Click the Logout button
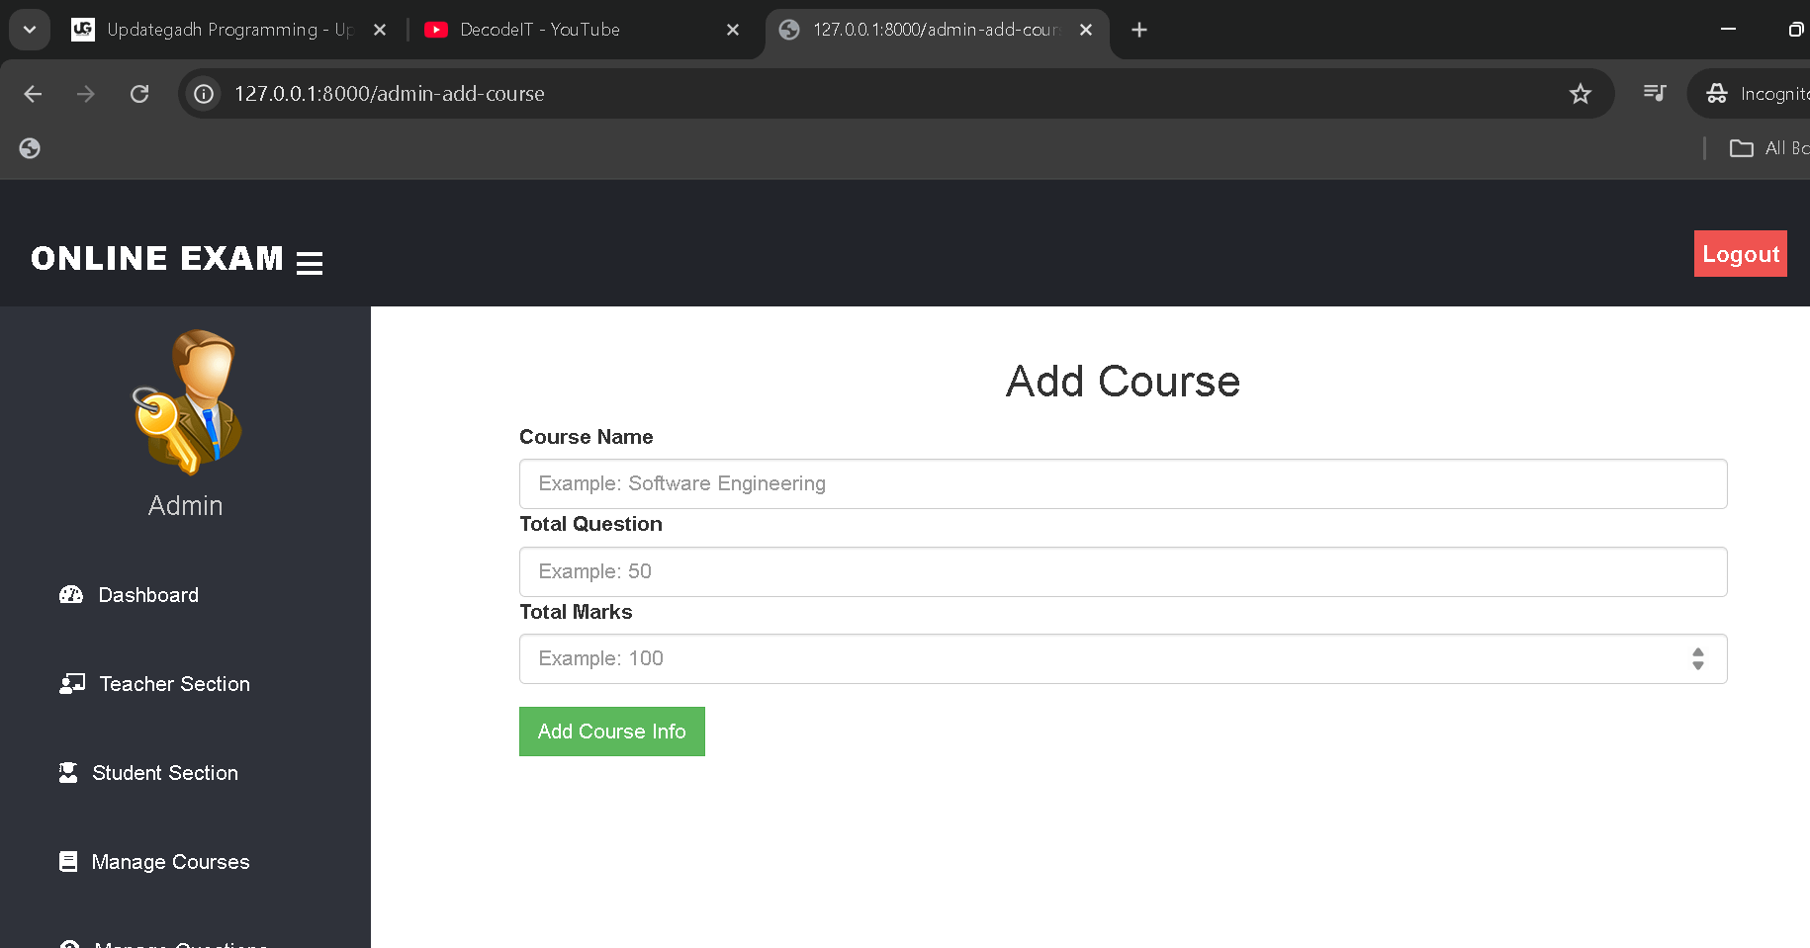The width and height of the screenshot is (1810, 948). [x=1740, y=253]
